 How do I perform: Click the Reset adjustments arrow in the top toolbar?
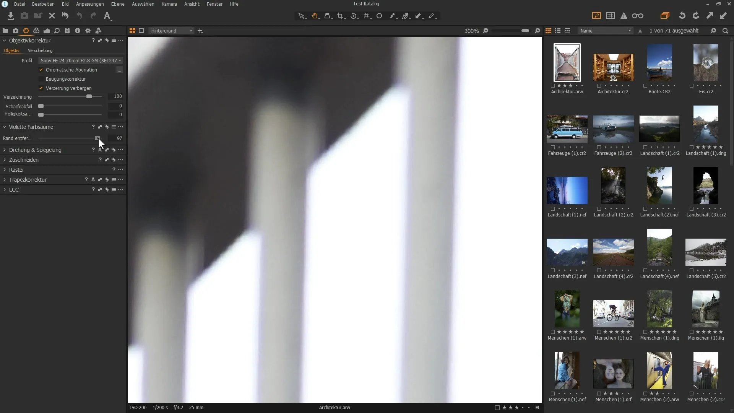[65, 16]
